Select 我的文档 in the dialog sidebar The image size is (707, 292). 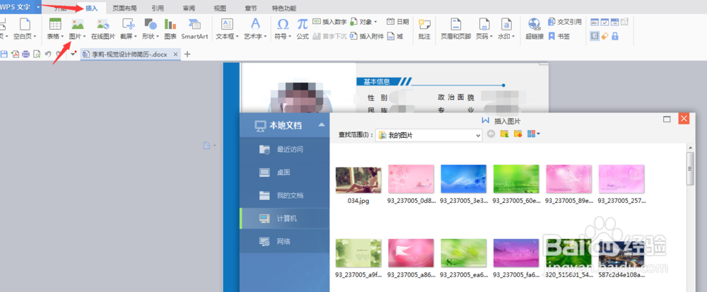click(284, 196)
